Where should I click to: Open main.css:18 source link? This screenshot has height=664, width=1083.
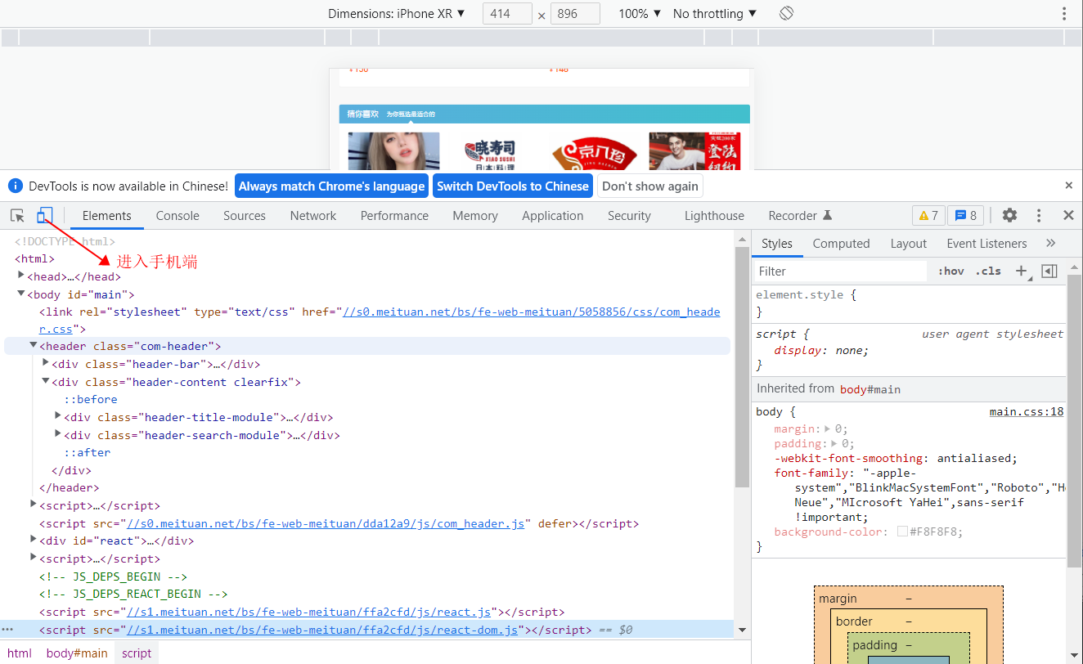pyautogui.click(x=1027, y=411)
